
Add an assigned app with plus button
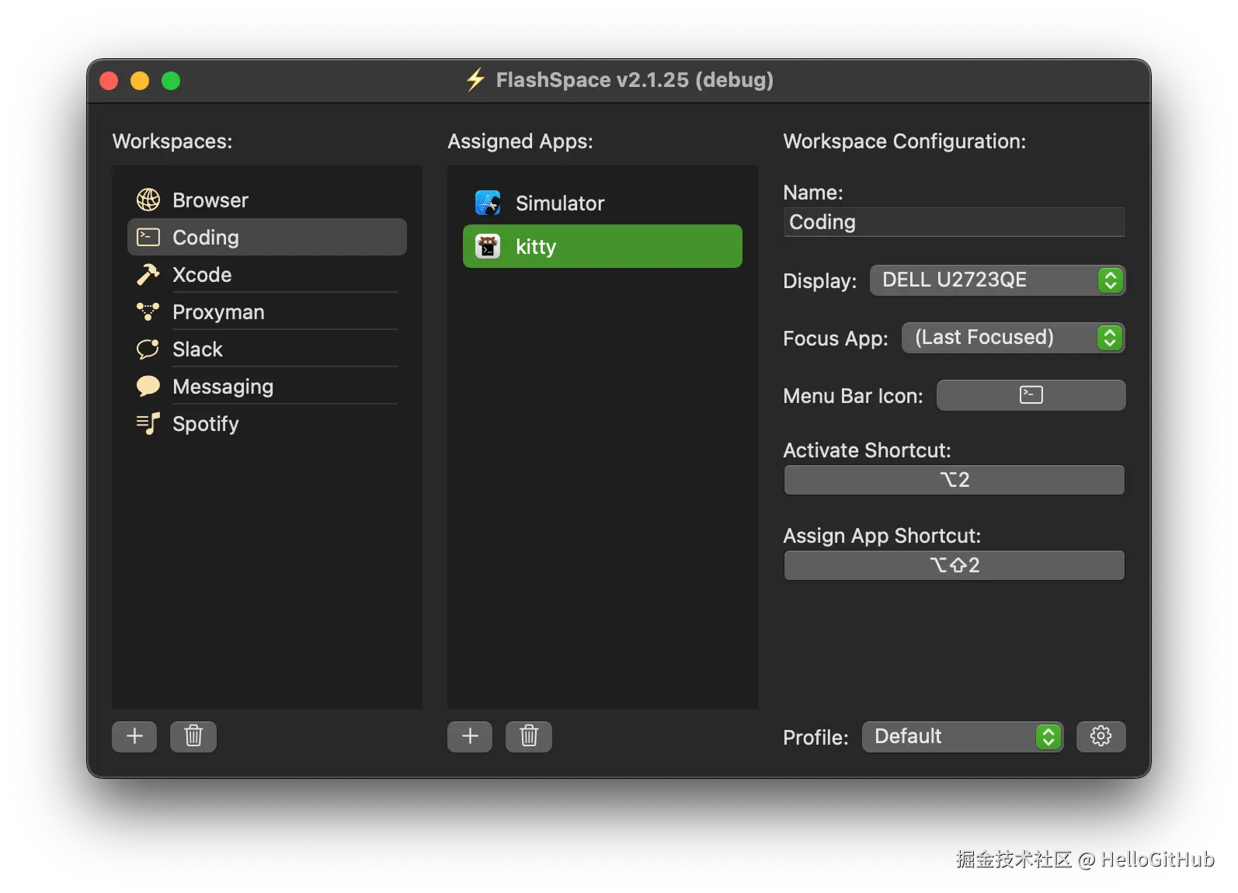pyautogui.click(x=470, y=736)
